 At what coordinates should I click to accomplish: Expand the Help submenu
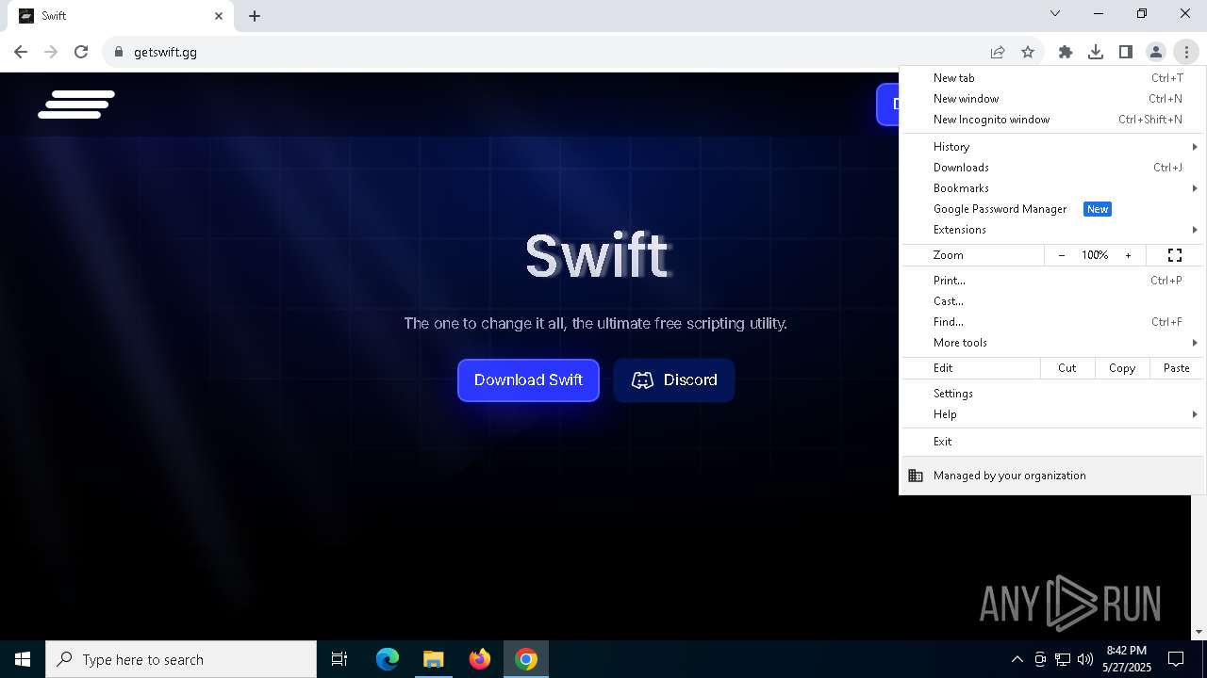click(1052, 414)
